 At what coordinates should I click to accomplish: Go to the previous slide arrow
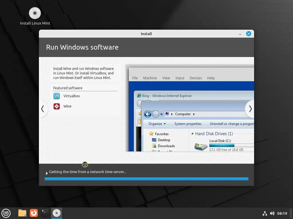click(x=43, y=109)
